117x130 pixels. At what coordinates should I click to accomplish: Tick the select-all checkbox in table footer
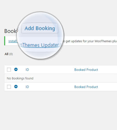9,87
